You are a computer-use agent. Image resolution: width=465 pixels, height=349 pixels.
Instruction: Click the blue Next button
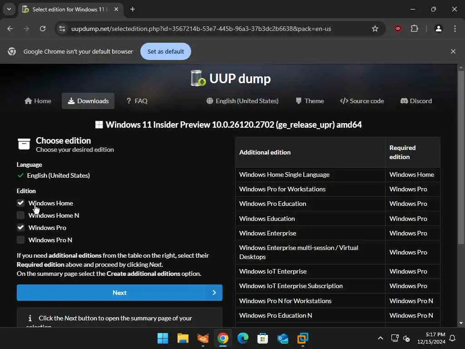(x=119, y=293)
